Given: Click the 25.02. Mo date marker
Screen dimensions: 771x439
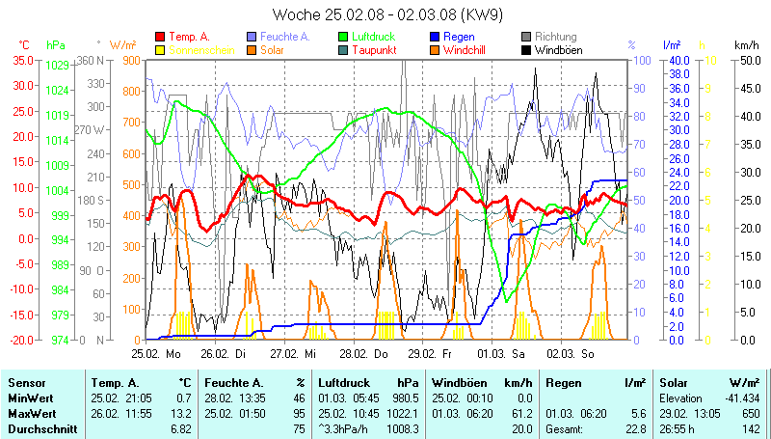Looking at the screenshot, I should pyautogui.click(x=148, y=355).
